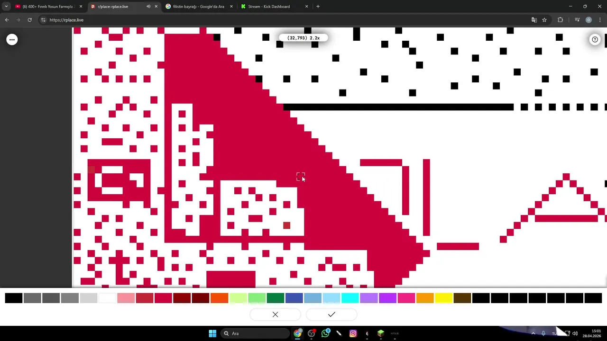Cancel pixel placement with the X button
Screen dimensions: 607x341
[x=275, y=314]
